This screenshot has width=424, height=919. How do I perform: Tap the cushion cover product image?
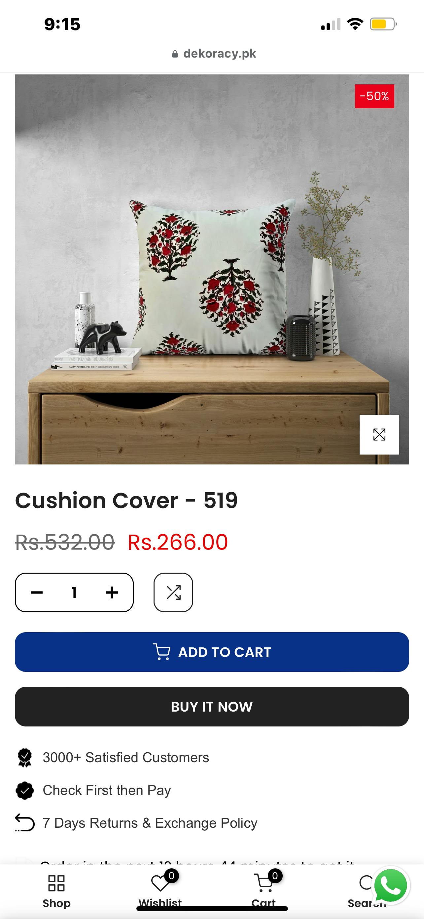pyautogui.click(x=212, y=269)
